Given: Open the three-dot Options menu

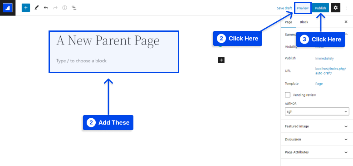Looking at the screenshot, I should click(x=346, y=8).
